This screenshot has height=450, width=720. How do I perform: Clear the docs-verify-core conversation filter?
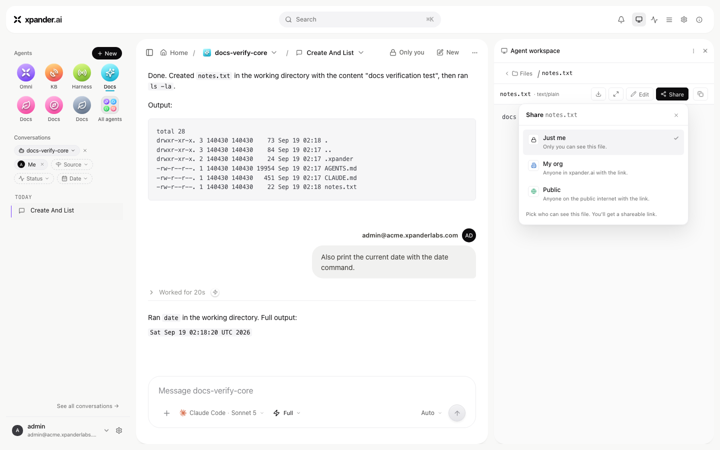(85, 150)
